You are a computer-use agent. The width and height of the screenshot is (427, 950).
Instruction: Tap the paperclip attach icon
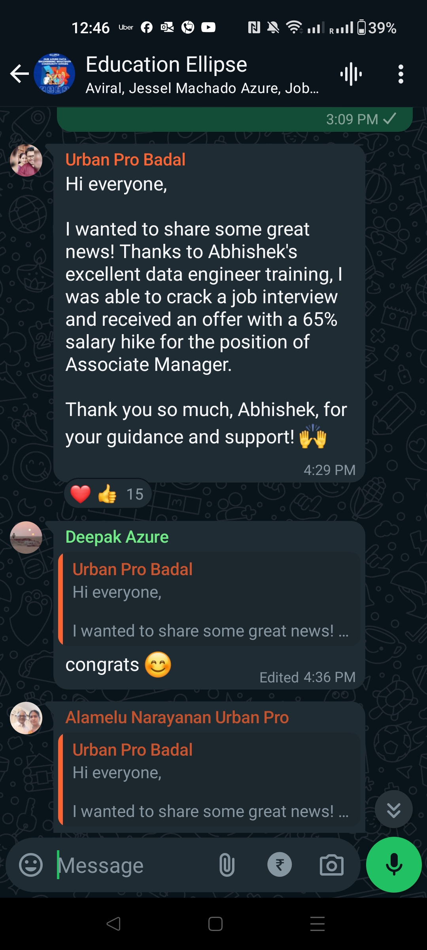pyautogui.click(x=227, y=865)
